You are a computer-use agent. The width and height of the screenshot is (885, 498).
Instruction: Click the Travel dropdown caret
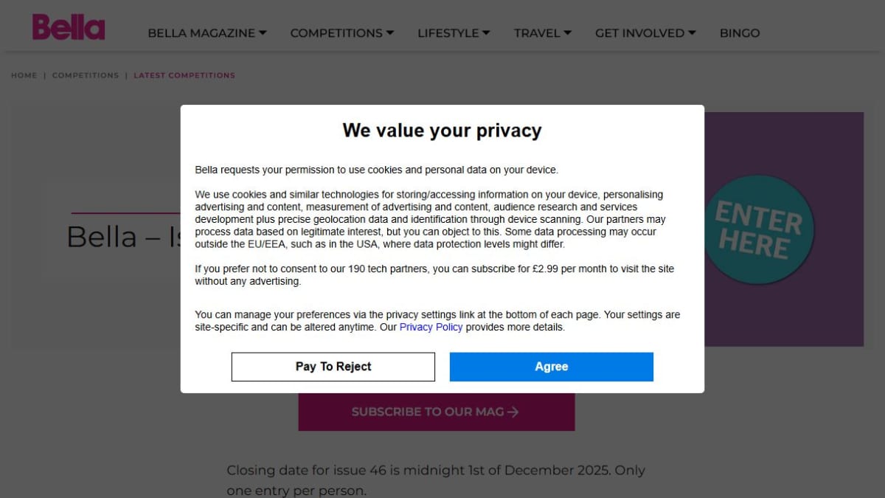coord(568,33)
